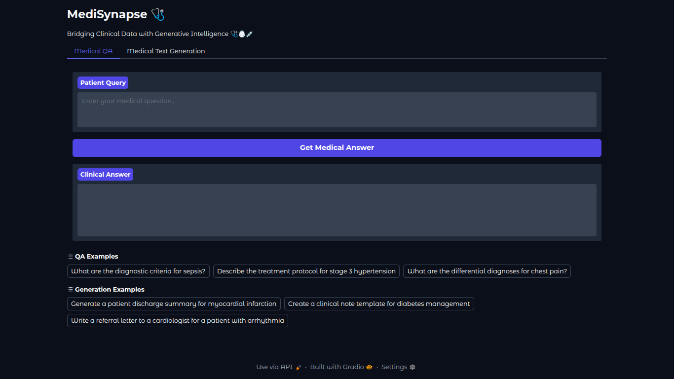Click inside the Clinical Answer output box
This screenshot has width=674, height=379.
[337, 210]
